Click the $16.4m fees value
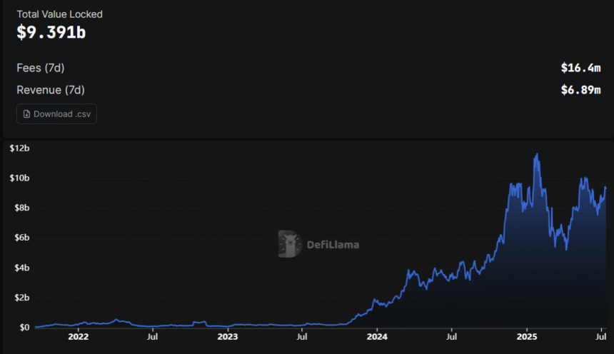 tap(580, 68)
